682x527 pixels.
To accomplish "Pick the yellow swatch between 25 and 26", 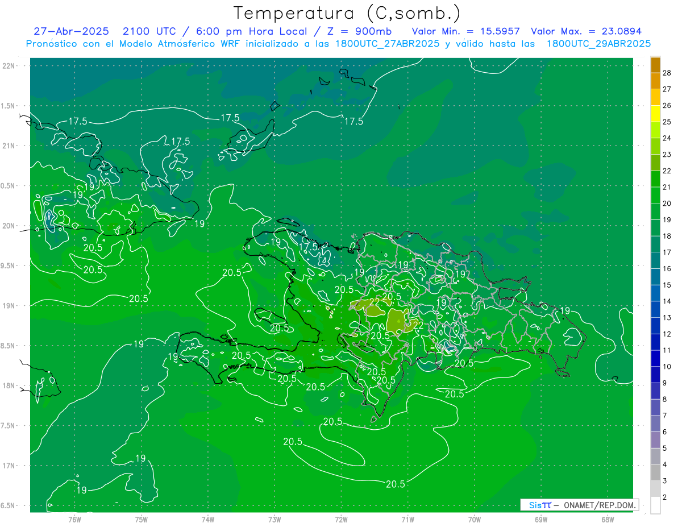I will 655,114.
